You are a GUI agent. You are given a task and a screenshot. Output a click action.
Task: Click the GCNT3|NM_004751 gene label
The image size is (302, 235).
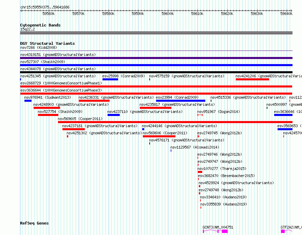218,227
